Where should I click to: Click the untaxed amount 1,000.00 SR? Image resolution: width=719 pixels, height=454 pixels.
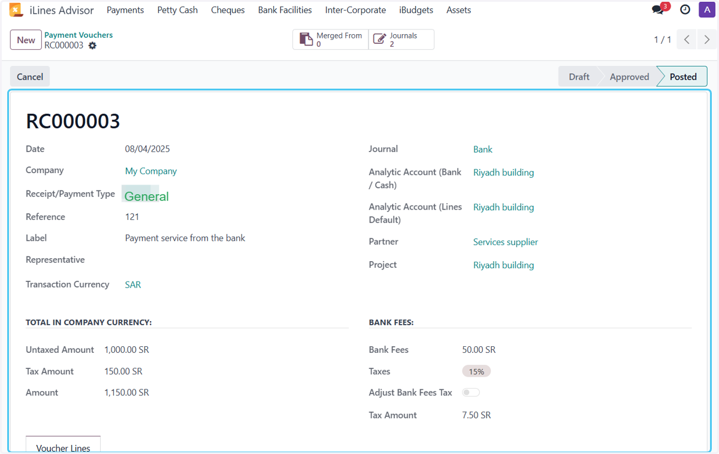click(x=126, y=350)
